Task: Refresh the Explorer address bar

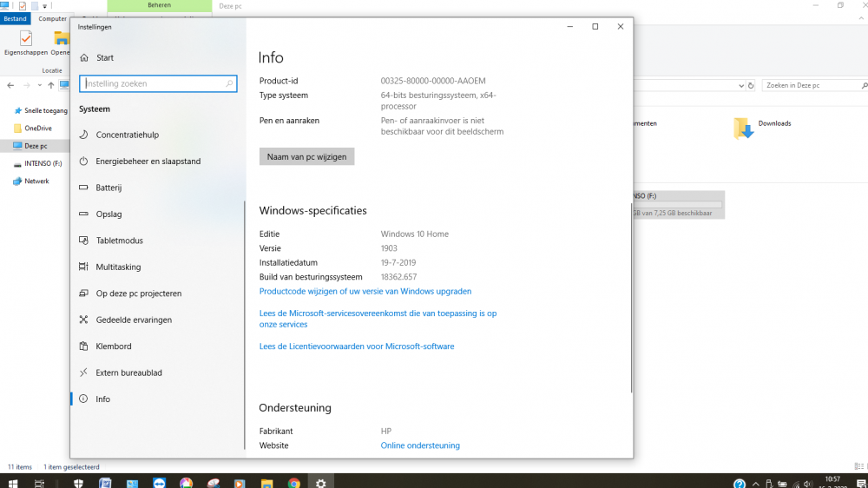Action: click(x=751, y=85)
